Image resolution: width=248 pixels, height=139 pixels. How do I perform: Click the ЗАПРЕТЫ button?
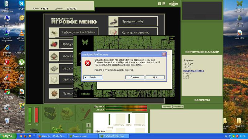click(202, 100)
